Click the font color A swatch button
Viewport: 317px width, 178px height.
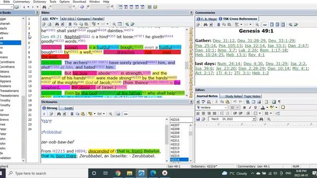pos(263,107)
